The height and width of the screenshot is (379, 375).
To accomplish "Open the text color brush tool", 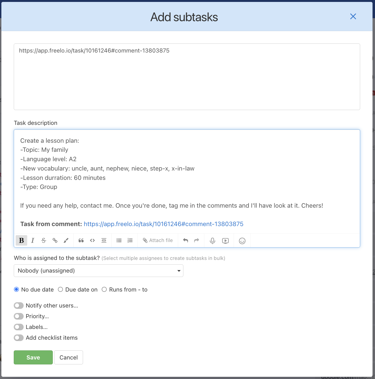I will click(66, 240).
